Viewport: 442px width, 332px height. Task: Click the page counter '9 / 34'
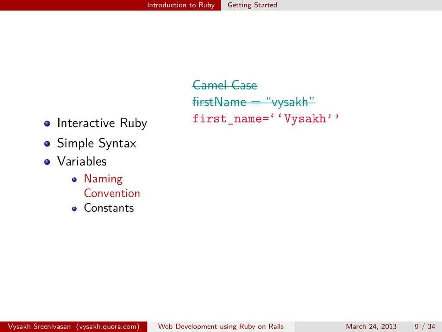425,327
